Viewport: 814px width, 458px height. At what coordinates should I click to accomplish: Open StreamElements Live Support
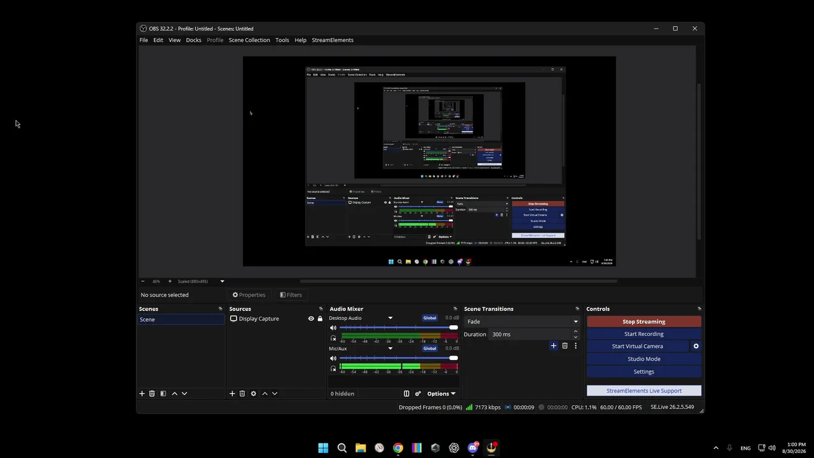click(x=644, y=391)
